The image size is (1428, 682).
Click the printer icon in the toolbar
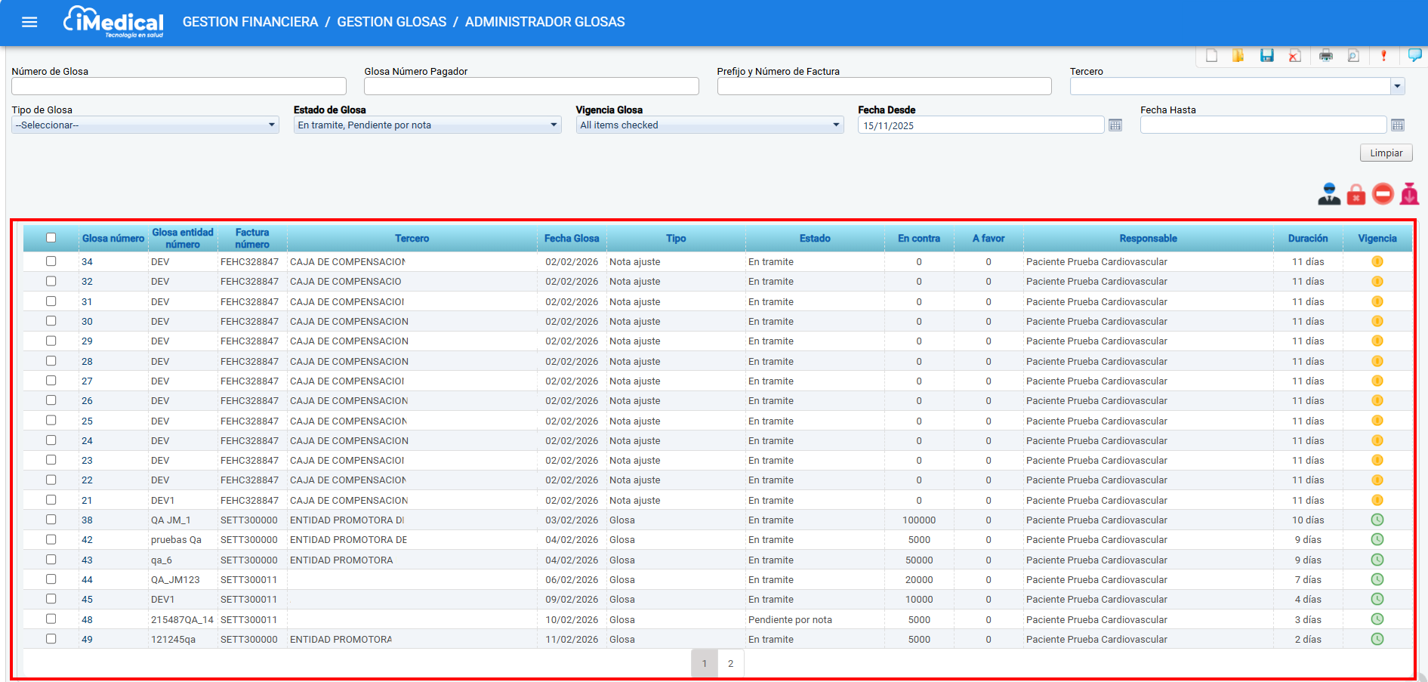pos(1325,56)
